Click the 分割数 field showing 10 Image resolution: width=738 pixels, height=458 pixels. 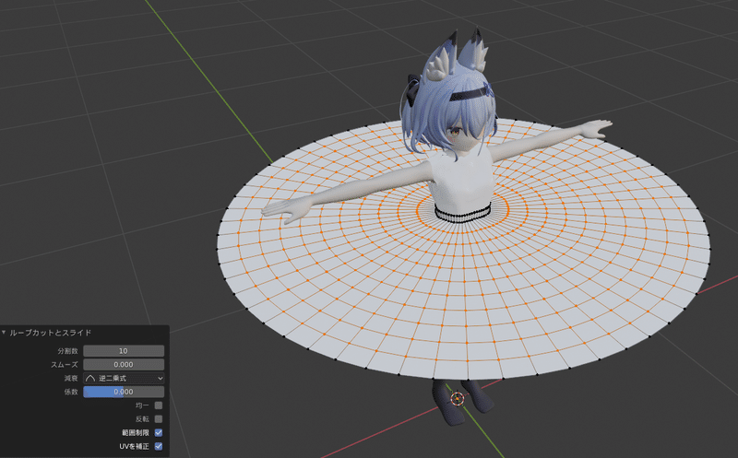tap(124, 351)
